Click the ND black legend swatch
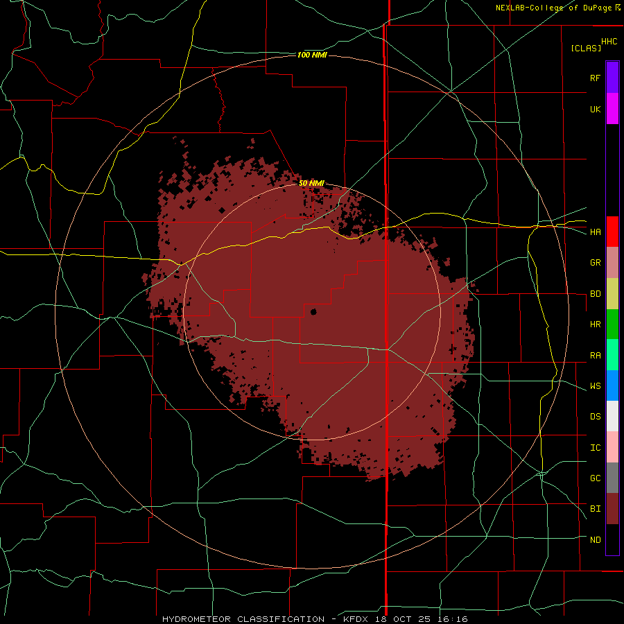The height and width of the screenshot is (624, 624). [612, 539]
